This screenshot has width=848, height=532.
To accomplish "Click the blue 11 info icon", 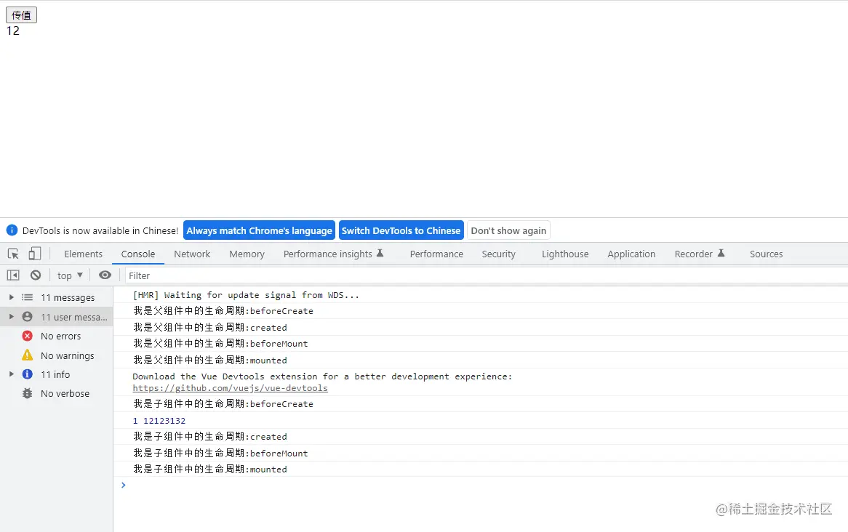I will pos(27,374).
